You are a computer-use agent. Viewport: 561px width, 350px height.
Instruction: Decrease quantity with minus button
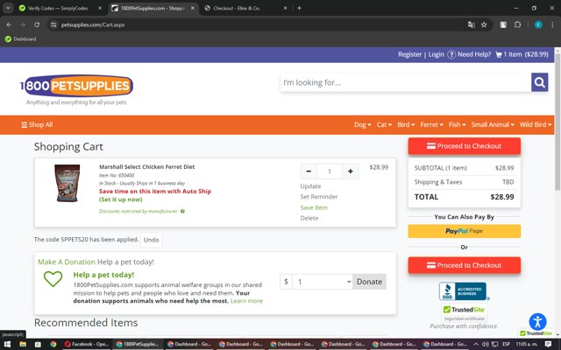pyautogui.click(x=309, y=171)
